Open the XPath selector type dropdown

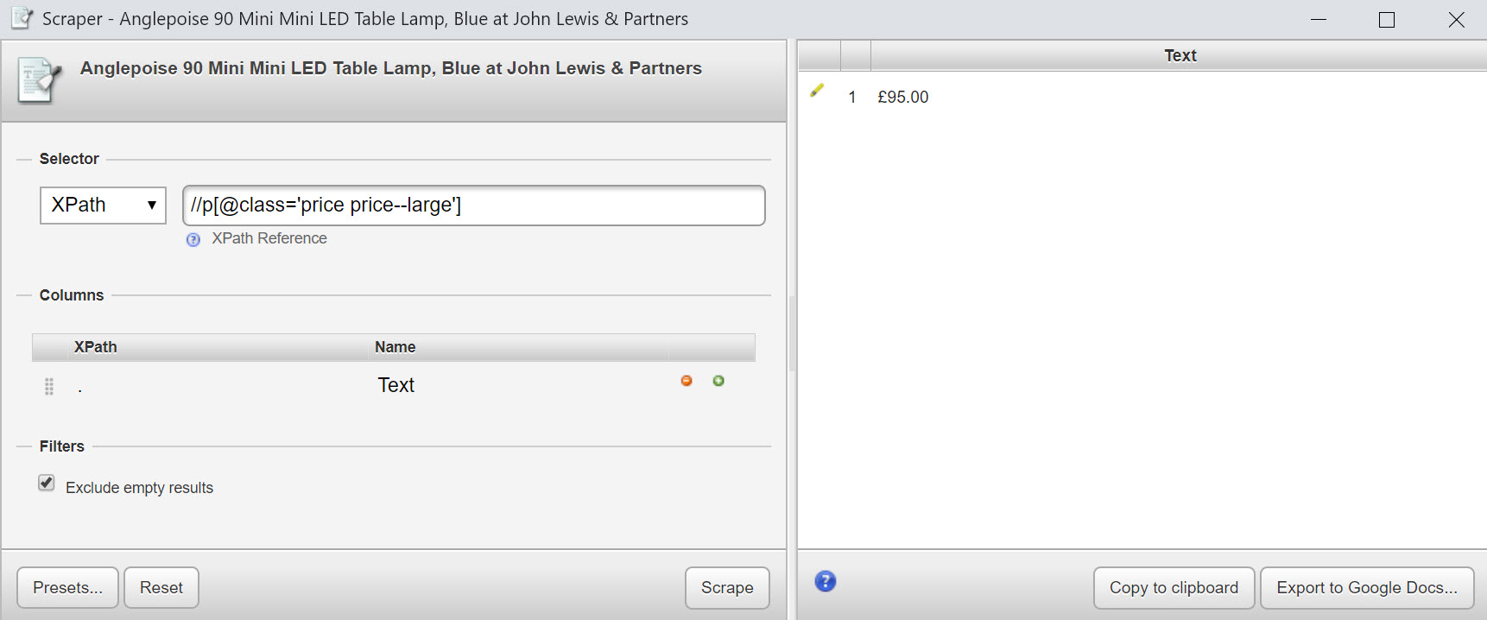(103, 206)
